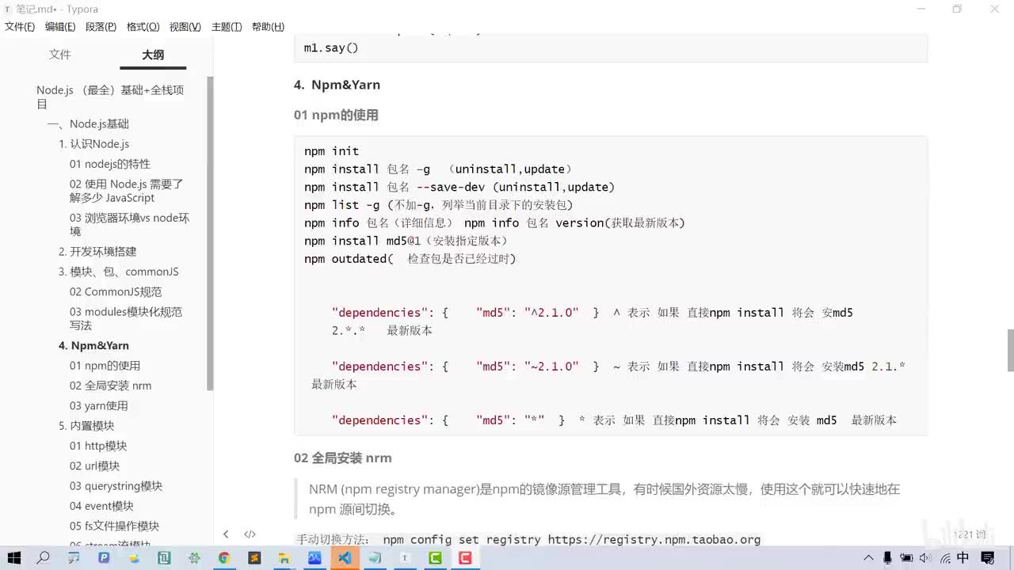Open File Explorer from the taskbar
The height and width of the screenshot is (570, 1014).
coord(284,558)
